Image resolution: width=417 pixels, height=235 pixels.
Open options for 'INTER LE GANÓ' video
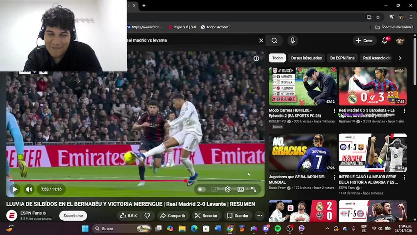click(404, 178)
